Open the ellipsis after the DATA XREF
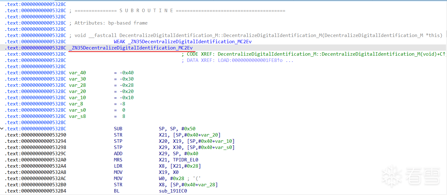447x195 pixels. pos(289,60)
